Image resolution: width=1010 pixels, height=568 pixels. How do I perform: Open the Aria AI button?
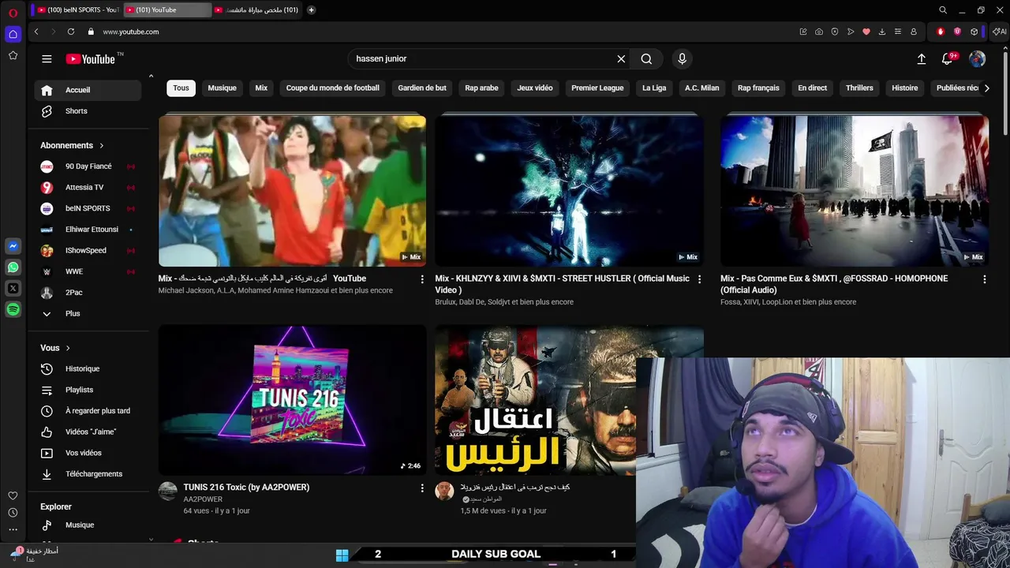click(x=1000, y=32)
